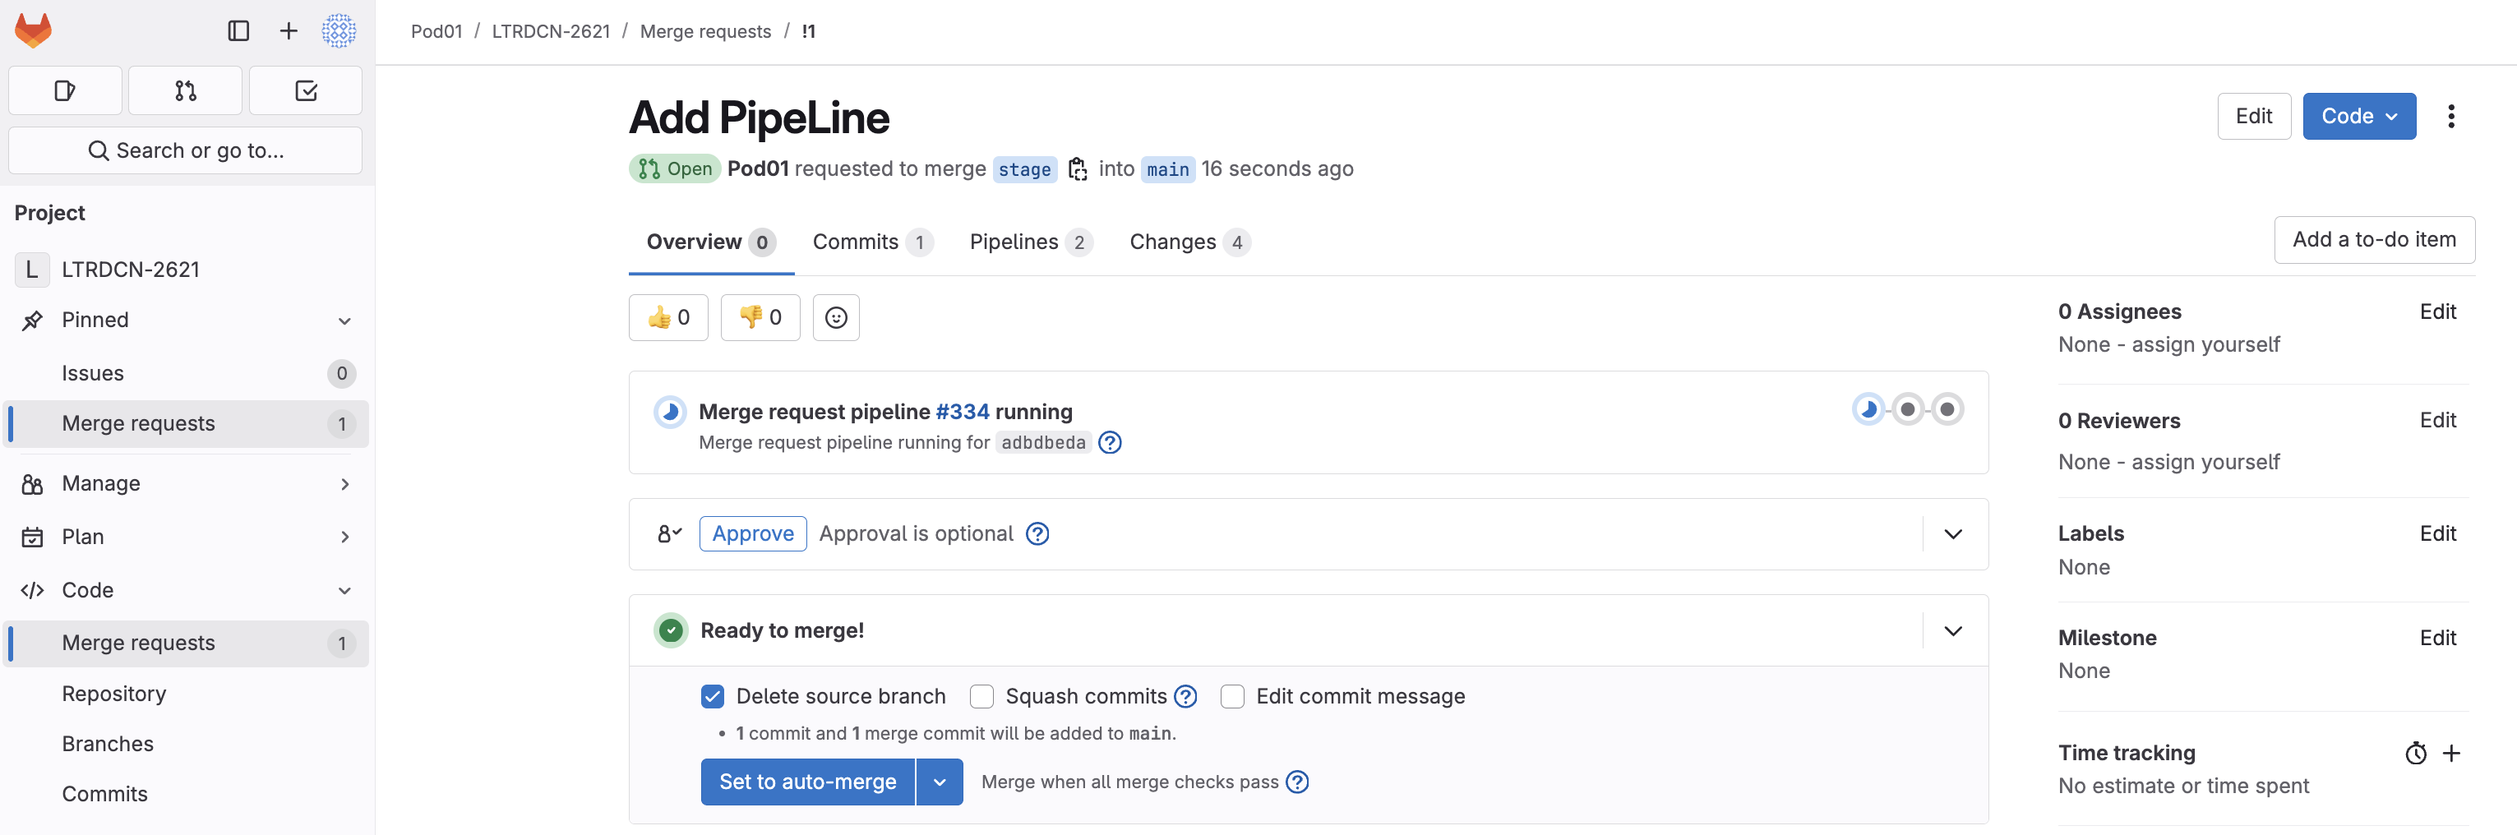This screenshot has height=835, width=2517.
Task: Copy the stage branch name icon
Action: coord(1077,169)
